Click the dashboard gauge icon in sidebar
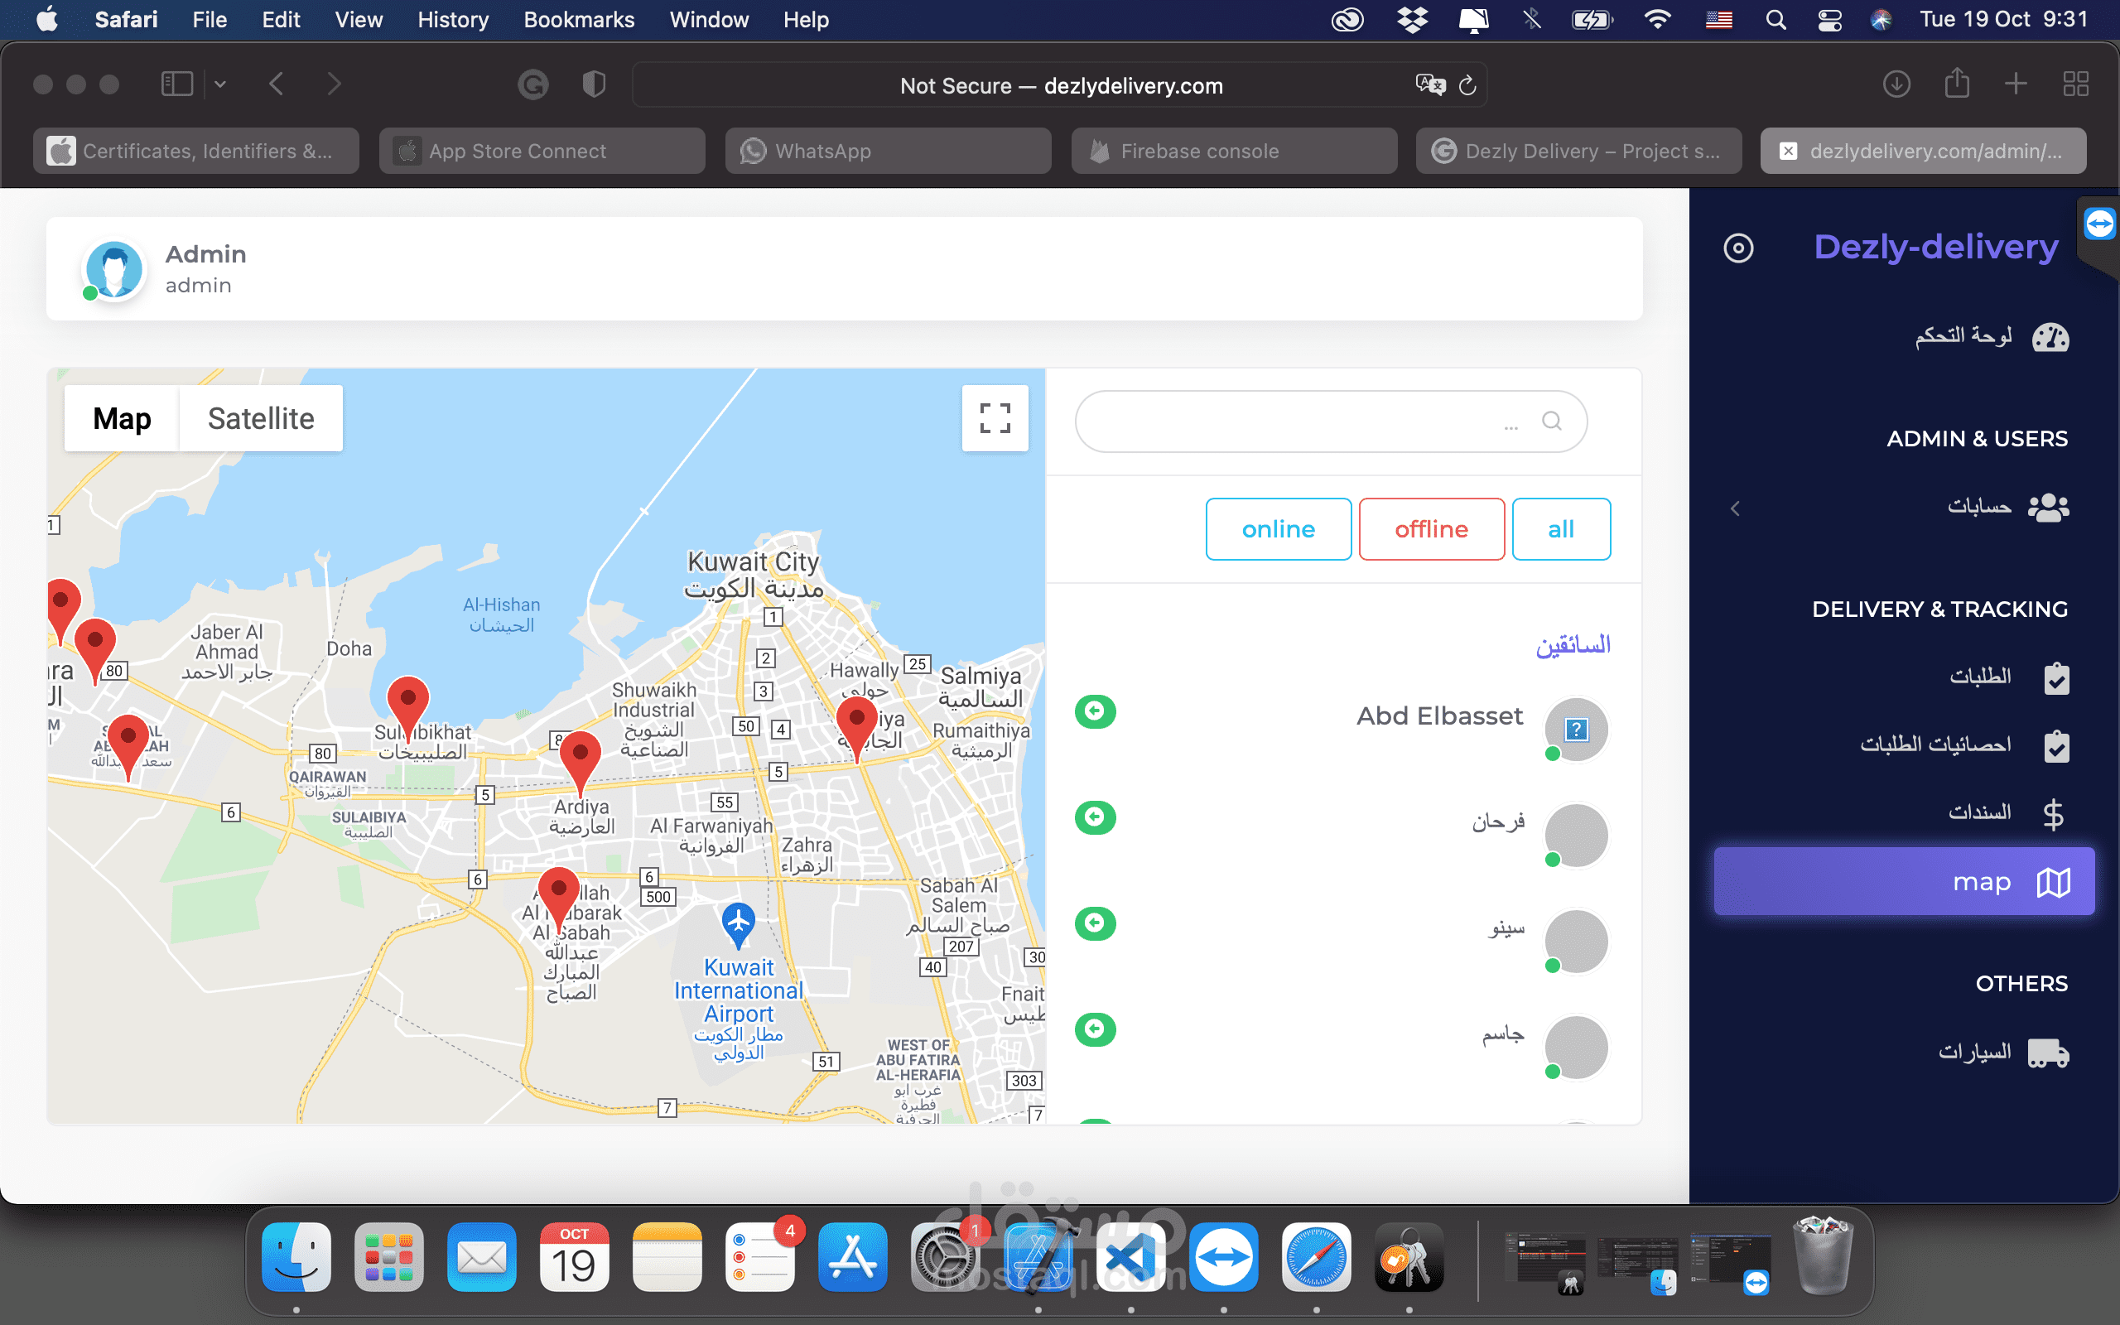2120x1325 pixels. [2050, 337]
